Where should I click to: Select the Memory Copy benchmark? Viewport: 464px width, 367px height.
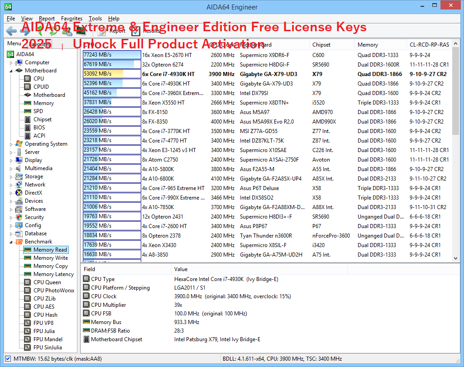tap(51, 266)
